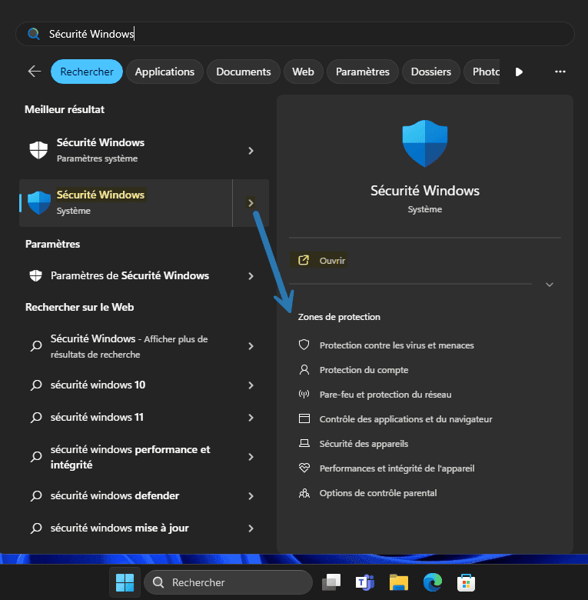Image resolution: width=588 pixels, height=600 pixels.
Task: Expand chevron for sécurité windows 11
Action: coord(251,418)
